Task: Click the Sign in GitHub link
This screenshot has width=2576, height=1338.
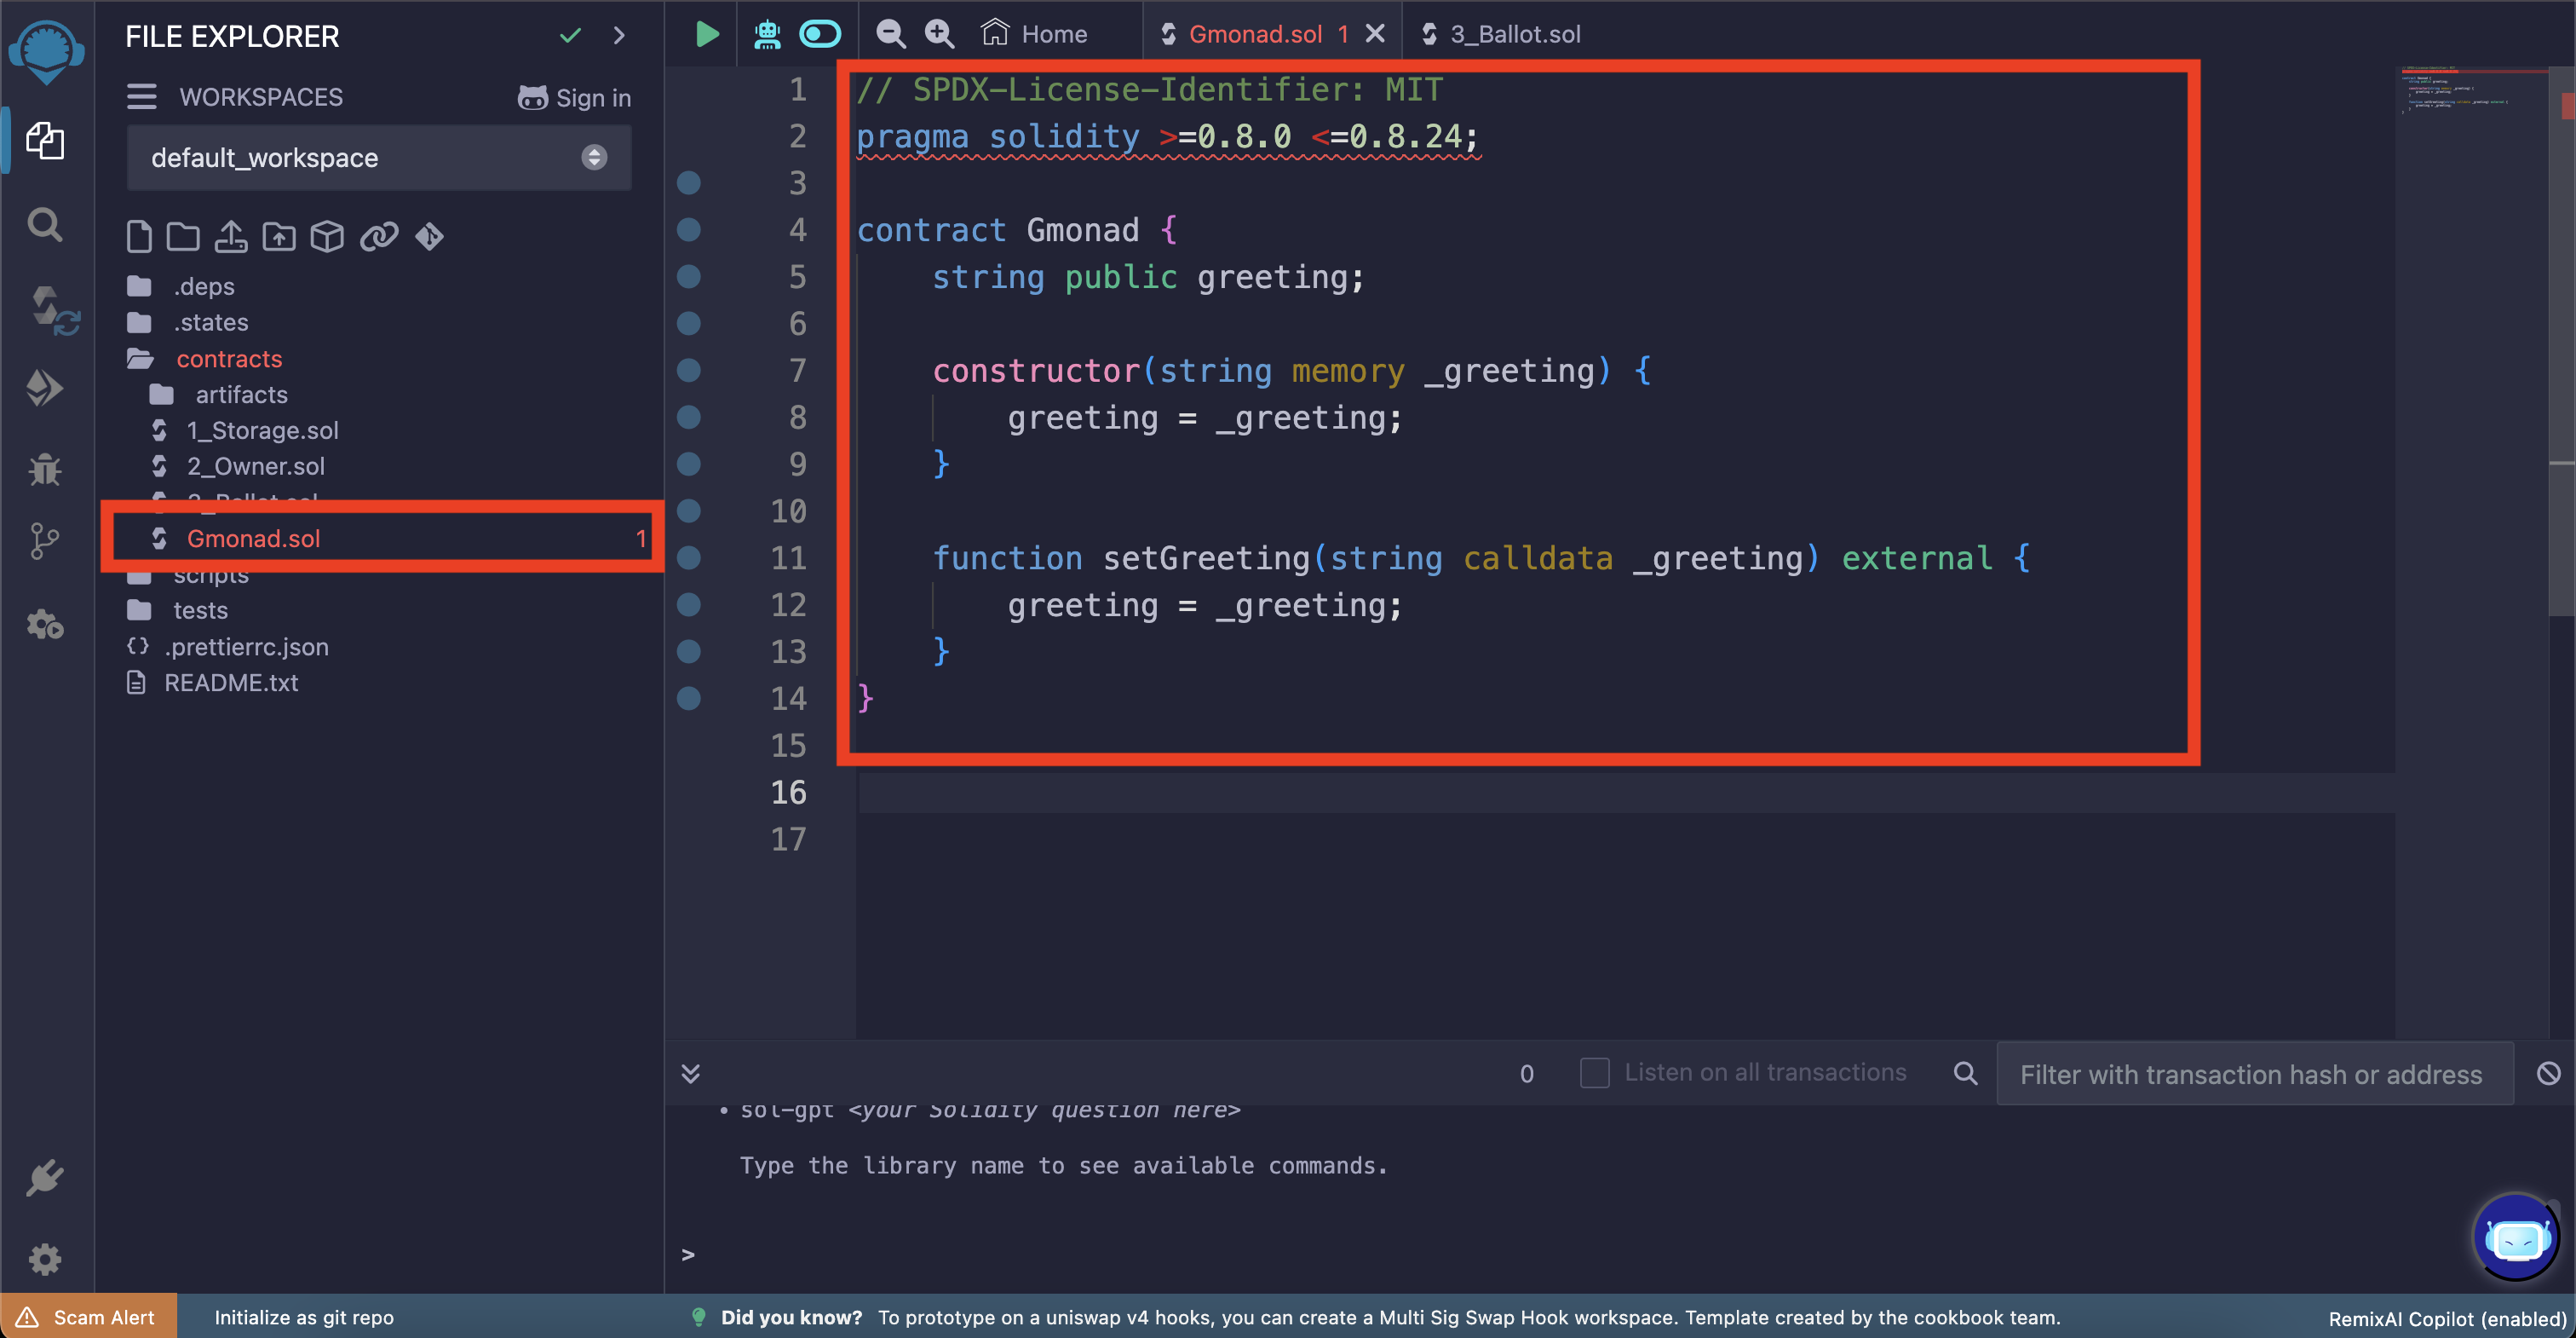Action: click(x=574, y=98)
